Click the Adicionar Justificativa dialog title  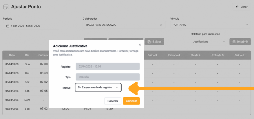[70, 46]
